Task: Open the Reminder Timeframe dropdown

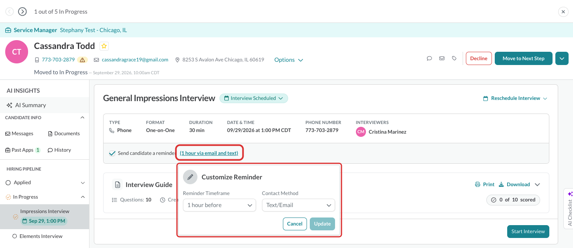Action: (219, 205)
